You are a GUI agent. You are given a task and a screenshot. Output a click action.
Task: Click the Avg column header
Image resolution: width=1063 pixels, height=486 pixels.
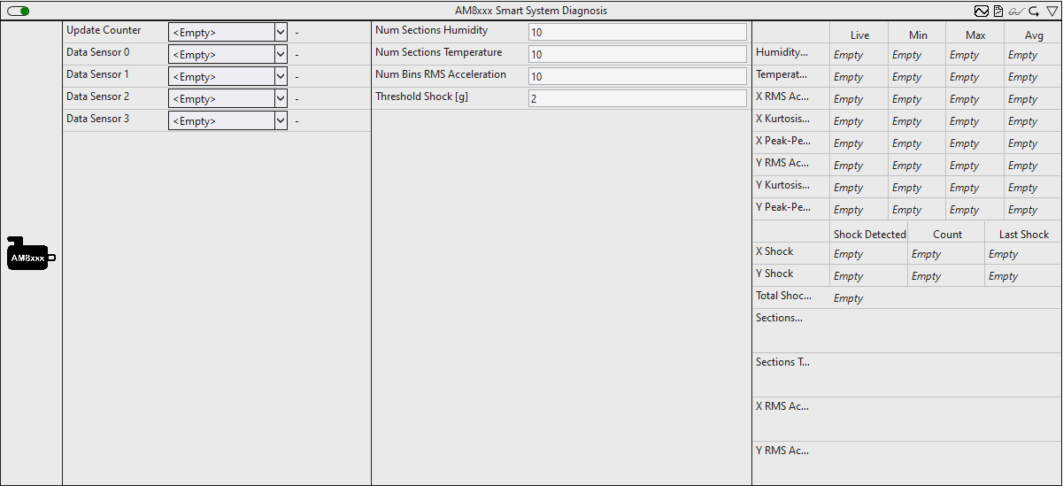[x=1034, y=35]
